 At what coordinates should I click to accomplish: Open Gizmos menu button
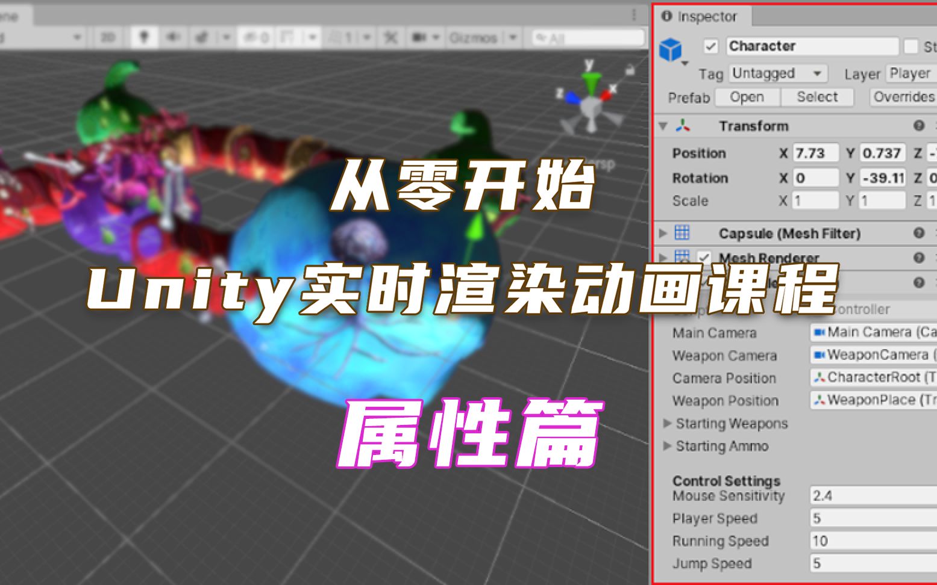point(474,38)
